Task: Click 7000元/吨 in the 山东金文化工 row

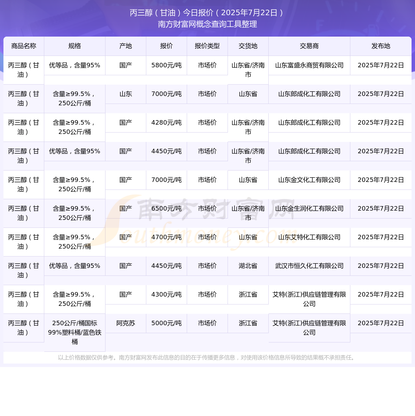Action: pos(166,180)
